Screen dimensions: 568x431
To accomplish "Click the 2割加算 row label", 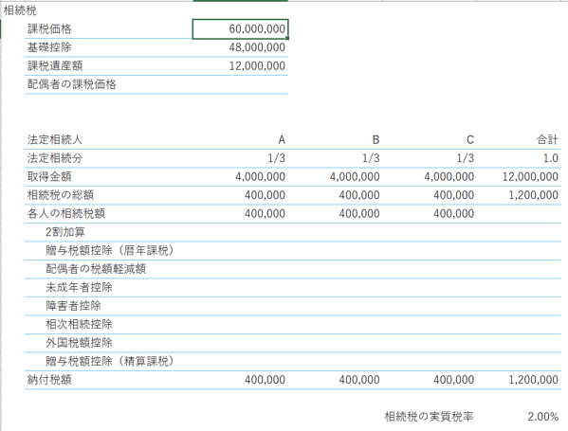I will tap(65, 232).
